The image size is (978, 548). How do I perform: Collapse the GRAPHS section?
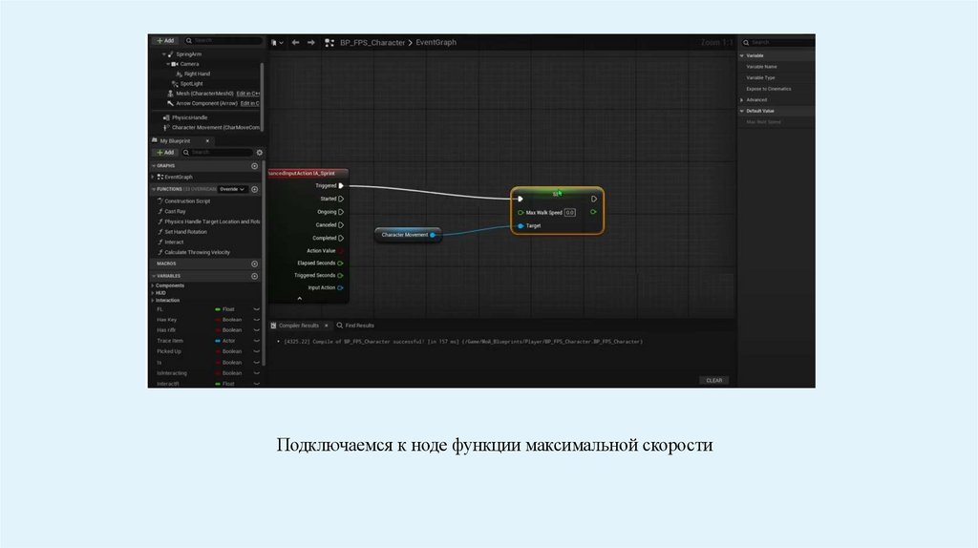154,166
